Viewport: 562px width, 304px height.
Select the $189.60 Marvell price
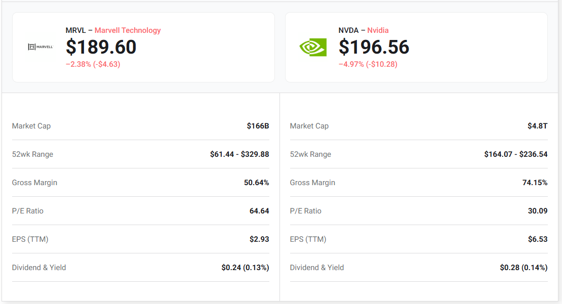pyautogui.click(x=101, y=47)
